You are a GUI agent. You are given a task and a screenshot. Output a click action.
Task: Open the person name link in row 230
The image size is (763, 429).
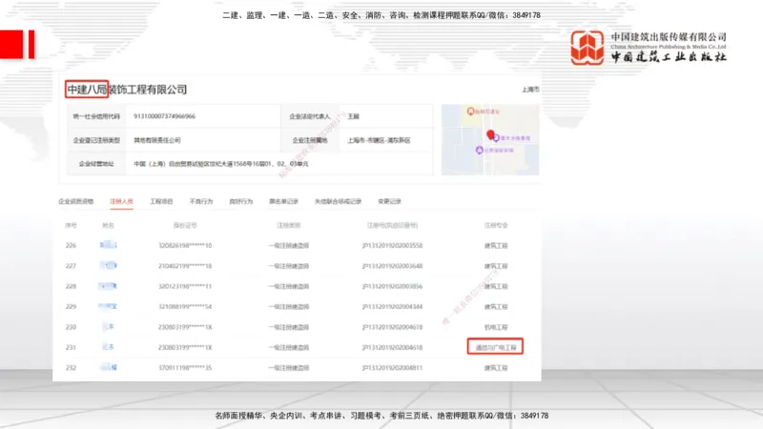108,327
